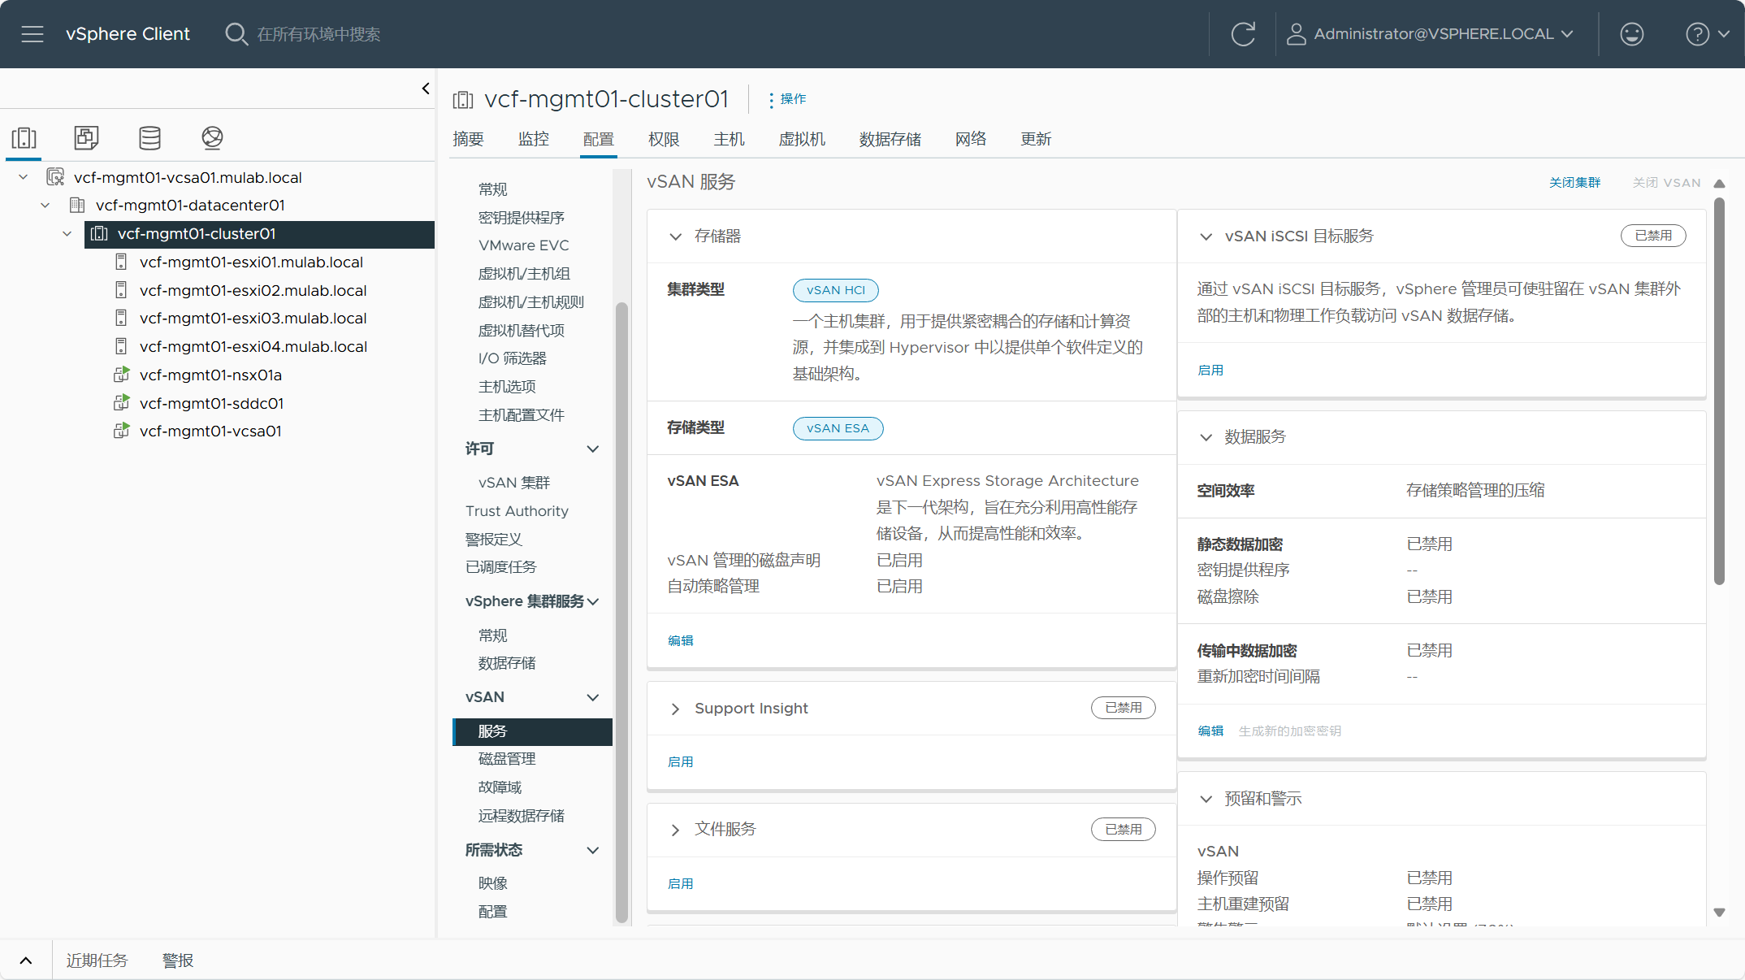1745x980 pixels.
Task: Click the search magnifier icon
Action: pyautogui.click(x=236, y=34)
